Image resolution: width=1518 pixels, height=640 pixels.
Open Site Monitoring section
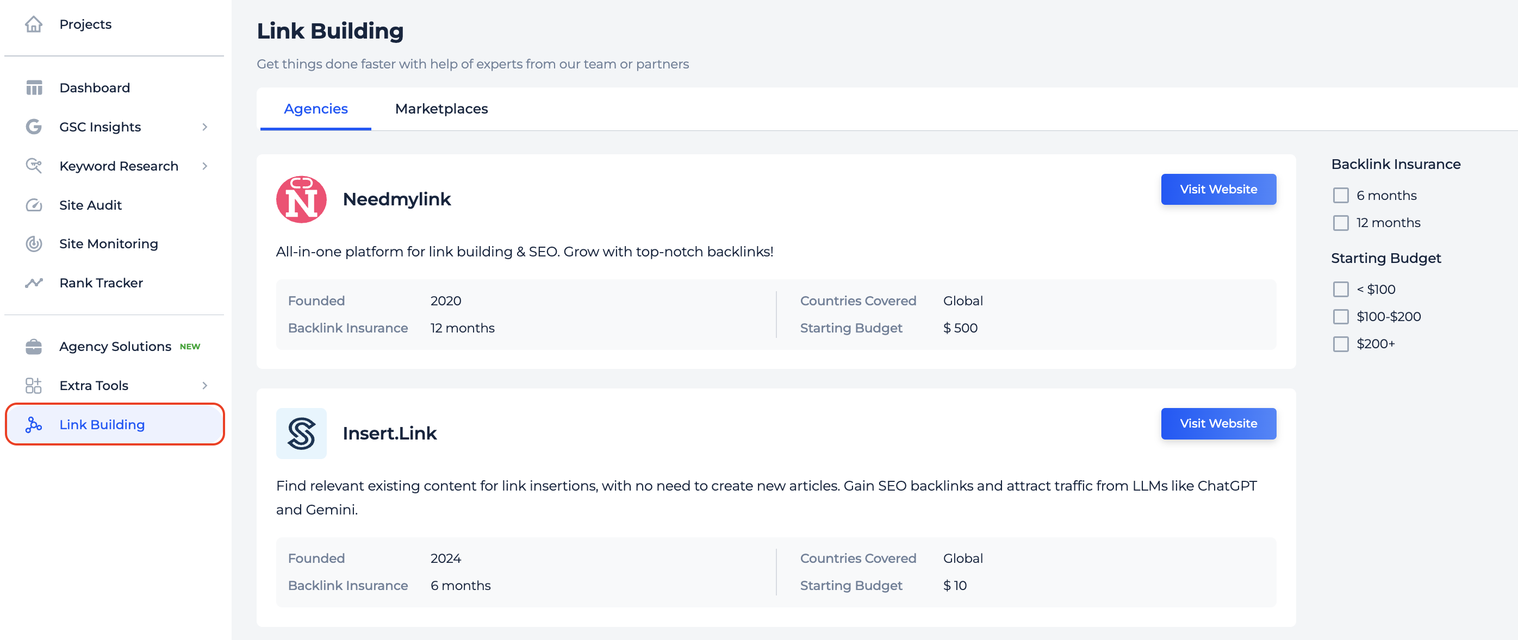[109, 244]
